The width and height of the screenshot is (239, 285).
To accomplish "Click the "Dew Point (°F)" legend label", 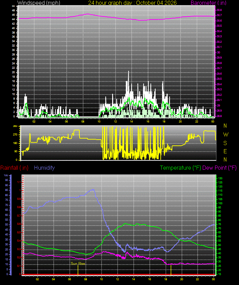I will point(220,168).
